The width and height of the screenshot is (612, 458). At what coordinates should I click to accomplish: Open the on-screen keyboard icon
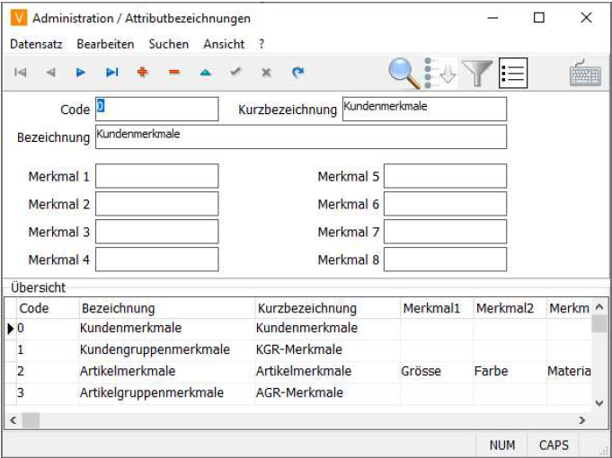pos(585,73)
